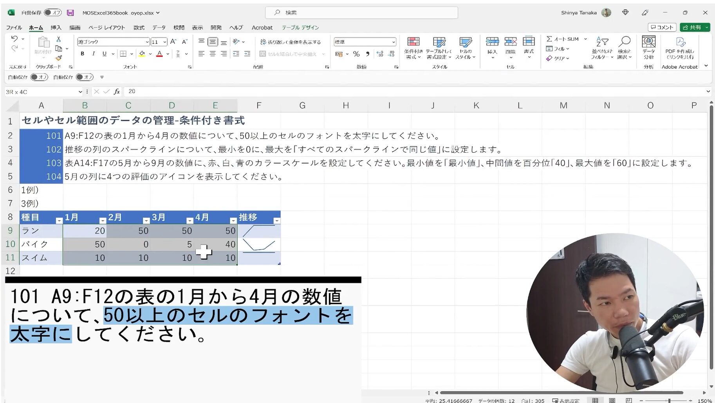This screenshot has height=403, width=715.
Task: Open filter dropdown on 種目 header
Action: tap(59, 221)
